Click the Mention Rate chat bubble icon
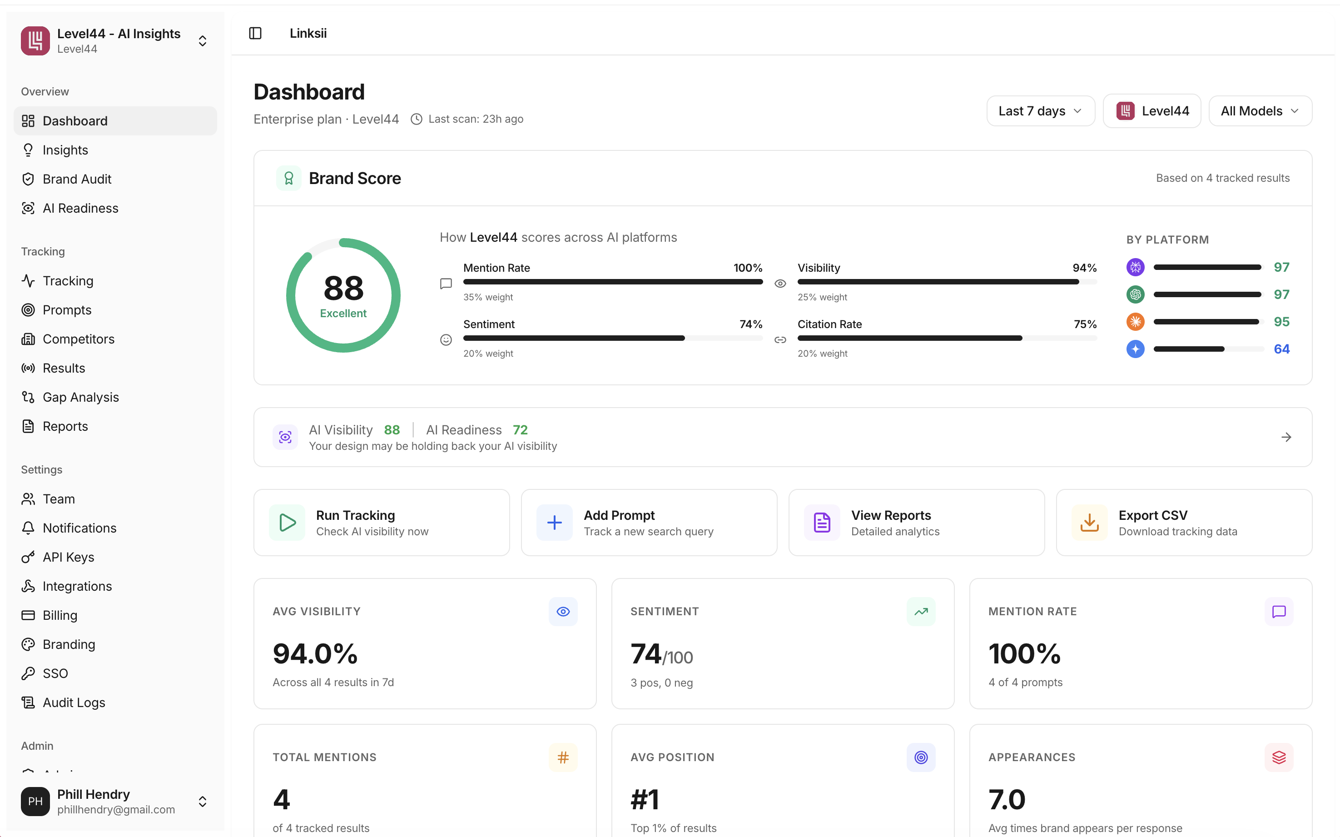This screenshot has height=837, width=1340. [x=1279, y=612]
